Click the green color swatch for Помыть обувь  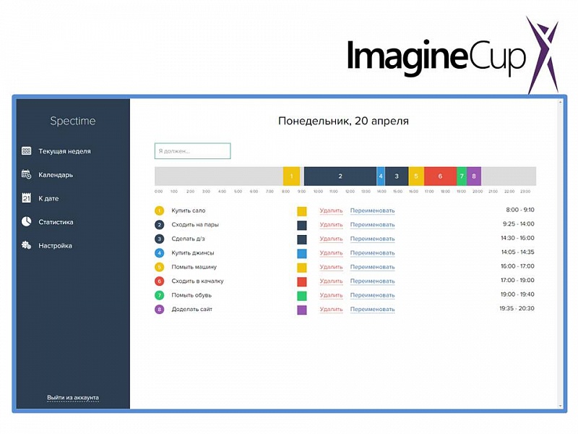[x=302, y=296]
